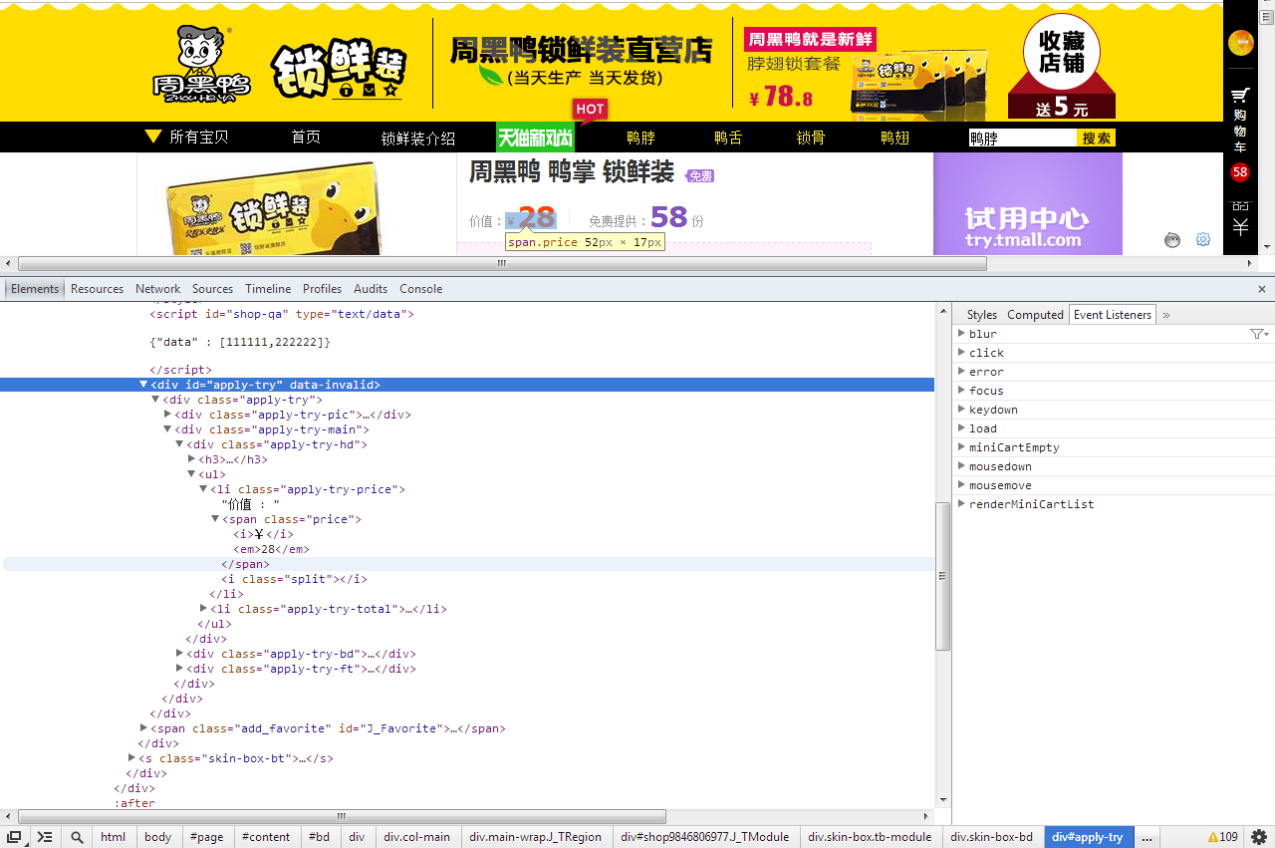Screen dimensions: 1275x848
Task: Click the purple 试用中心 banner
Action: 1027,203
